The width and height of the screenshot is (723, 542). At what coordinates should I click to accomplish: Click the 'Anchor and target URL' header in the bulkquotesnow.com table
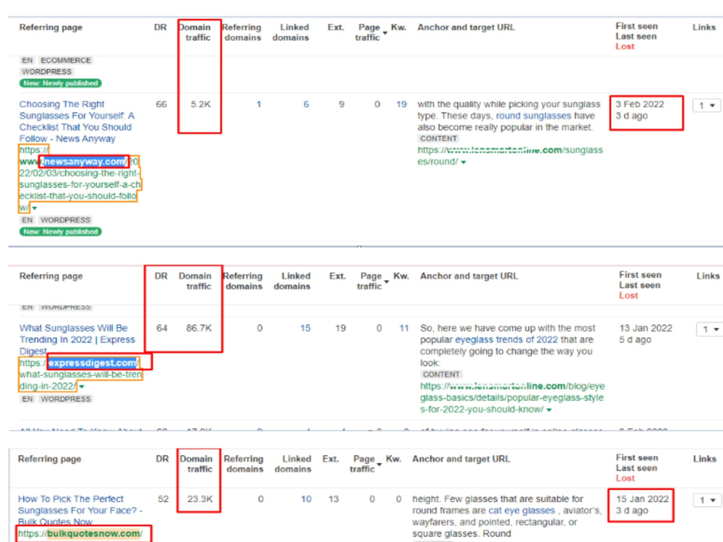461,459
